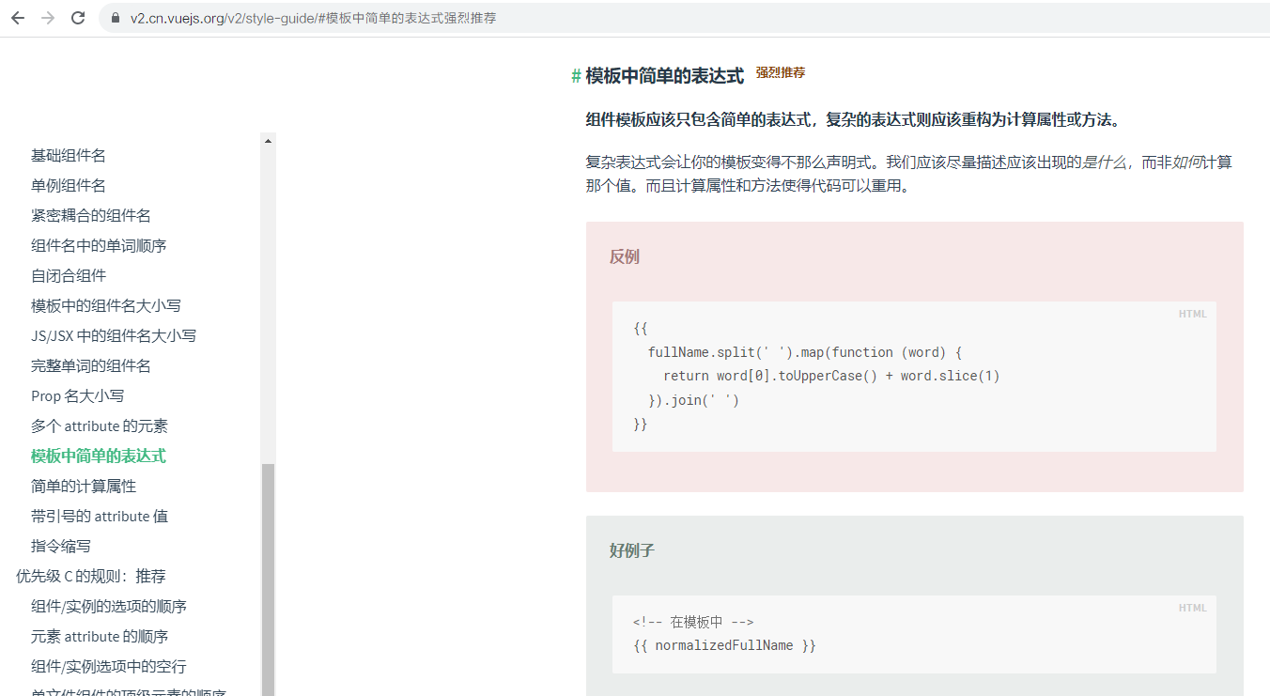Reload the page with refresh icon
This screenshot has width=1270, height=696.
[x=78, y=18]
